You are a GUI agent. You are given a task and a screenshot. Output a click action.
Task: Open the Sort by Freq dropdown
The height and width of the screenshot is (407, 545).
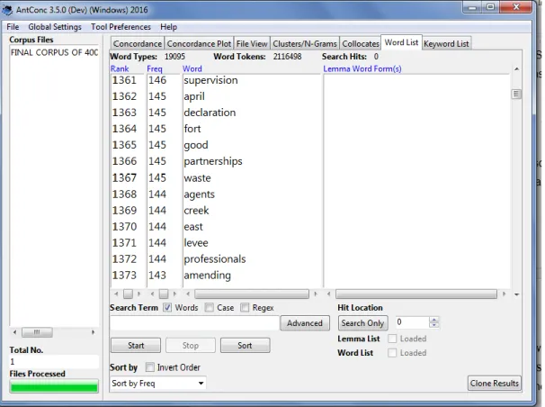pos(158,384)
